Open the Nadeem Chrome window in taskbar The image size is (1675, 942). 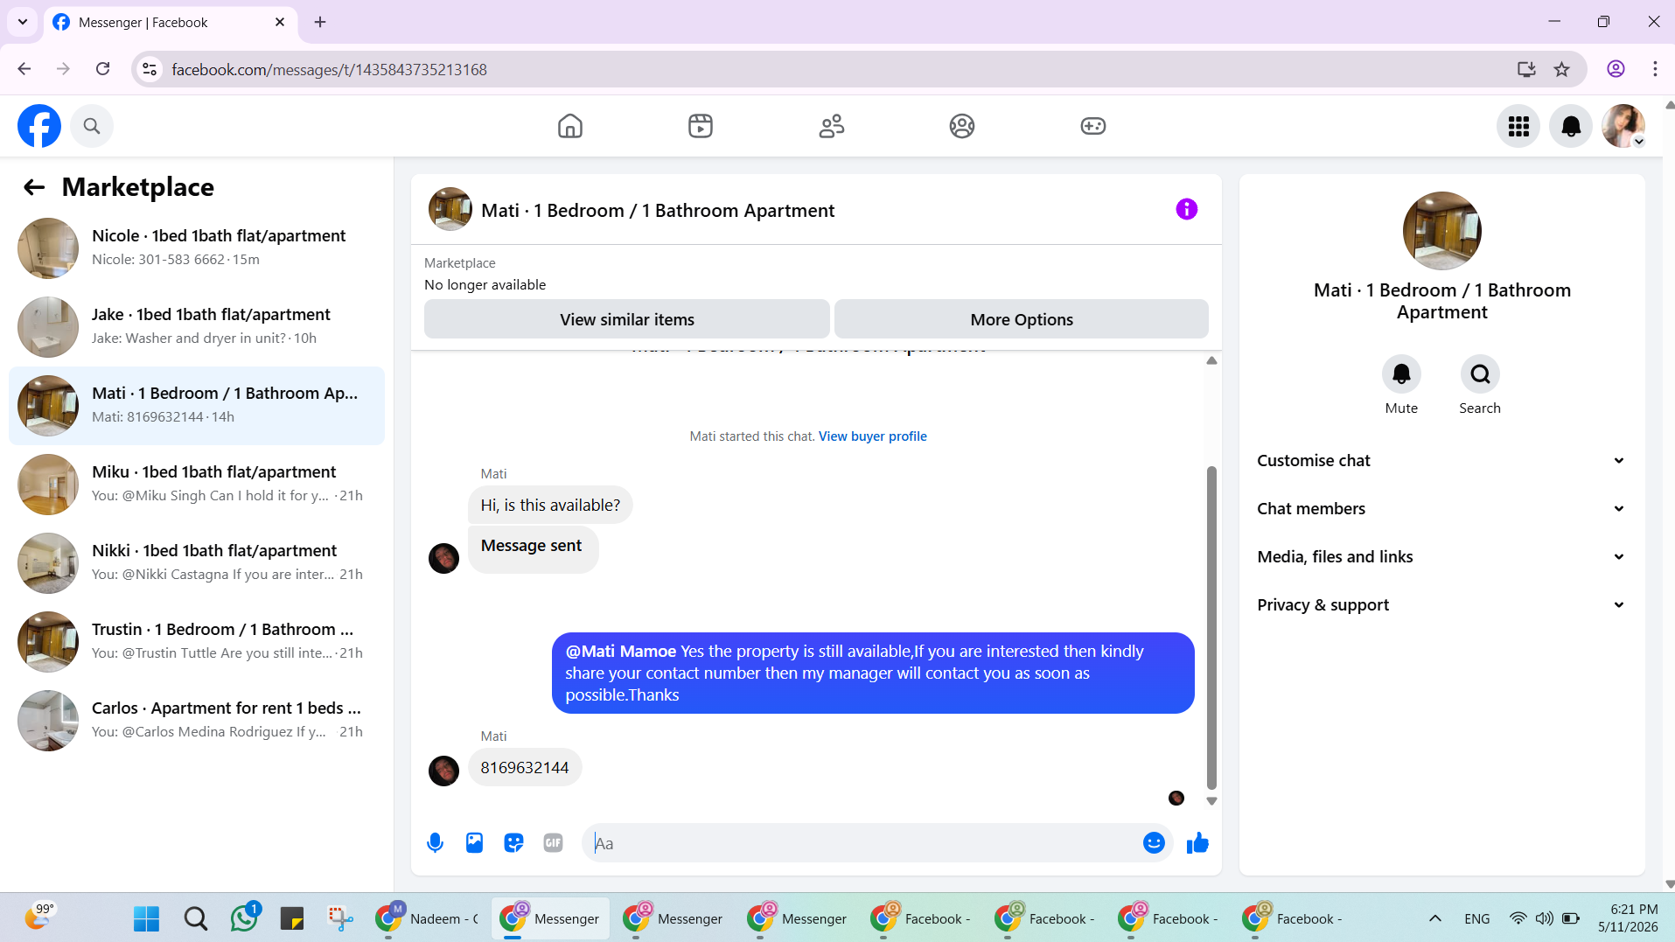coord(426,918)
